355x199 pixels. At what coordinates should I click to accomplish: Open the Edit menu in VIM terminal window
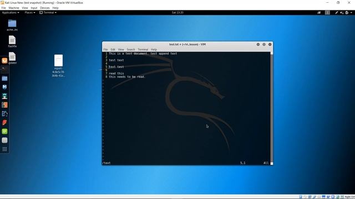113,49
